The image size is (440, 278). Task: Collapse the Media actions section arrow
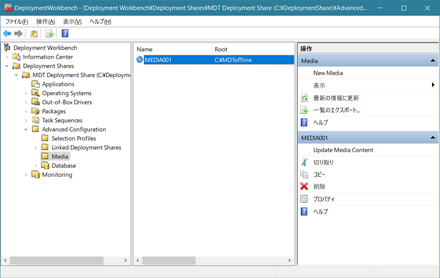coord(433,61)
